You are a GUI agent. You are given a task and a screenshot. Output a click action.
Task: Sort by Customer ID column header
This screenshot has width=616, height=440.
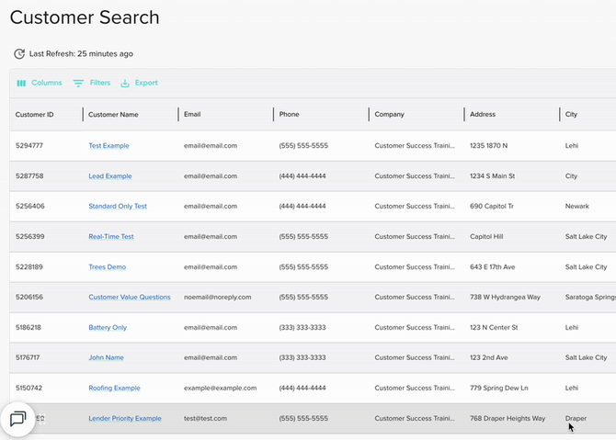[35, 115]
